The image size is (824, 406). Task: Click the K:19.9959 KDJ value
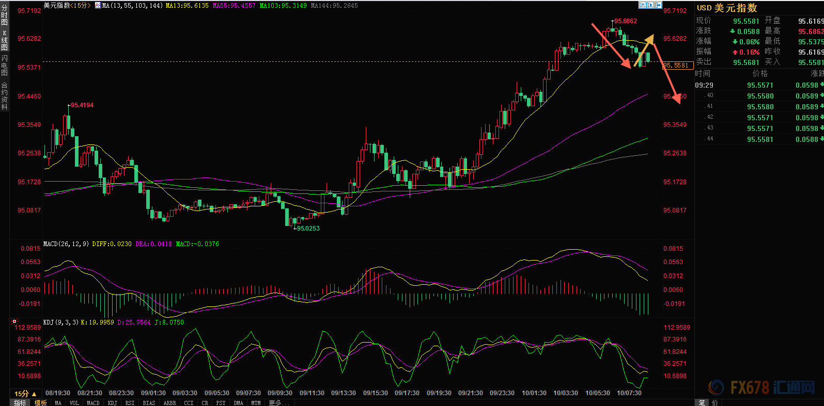(97, 322)
